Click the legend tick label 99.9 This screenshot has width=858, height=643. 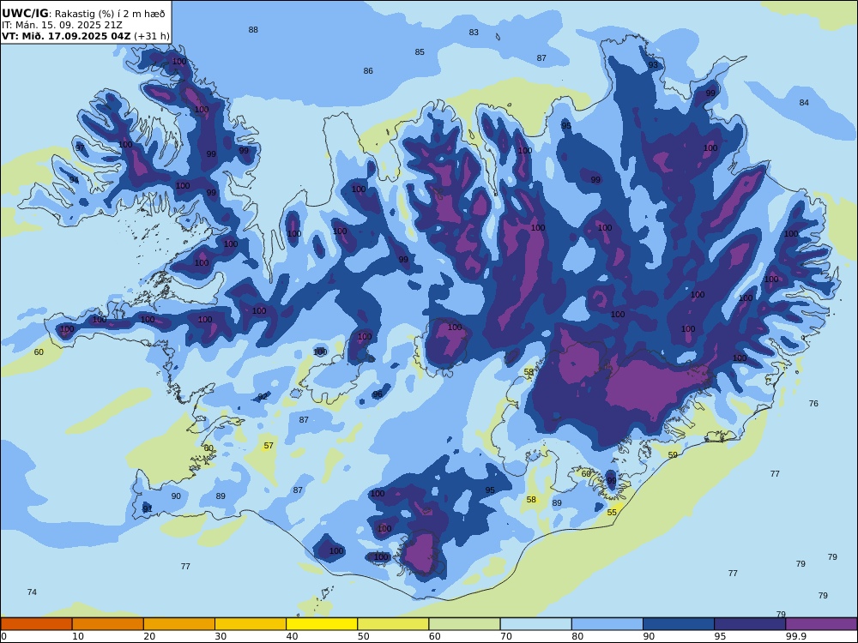795,636
